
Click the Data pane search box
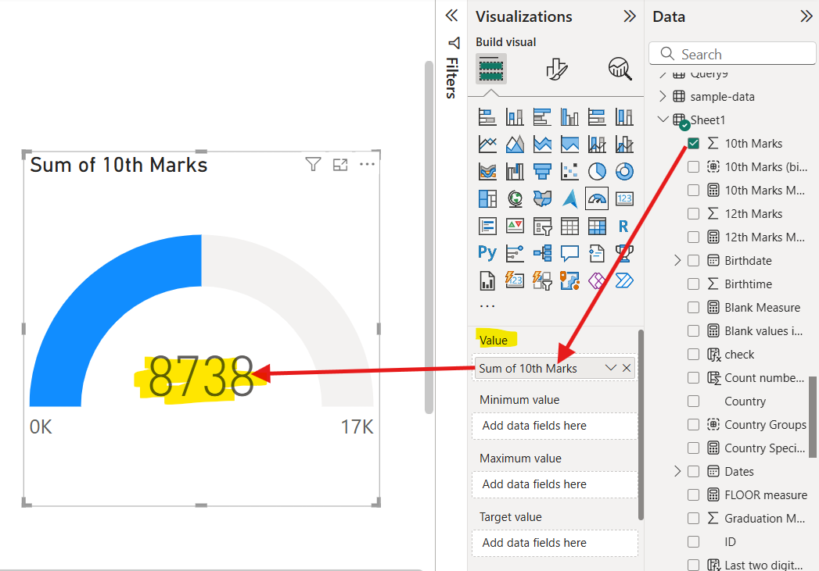[x=731, y=53]
